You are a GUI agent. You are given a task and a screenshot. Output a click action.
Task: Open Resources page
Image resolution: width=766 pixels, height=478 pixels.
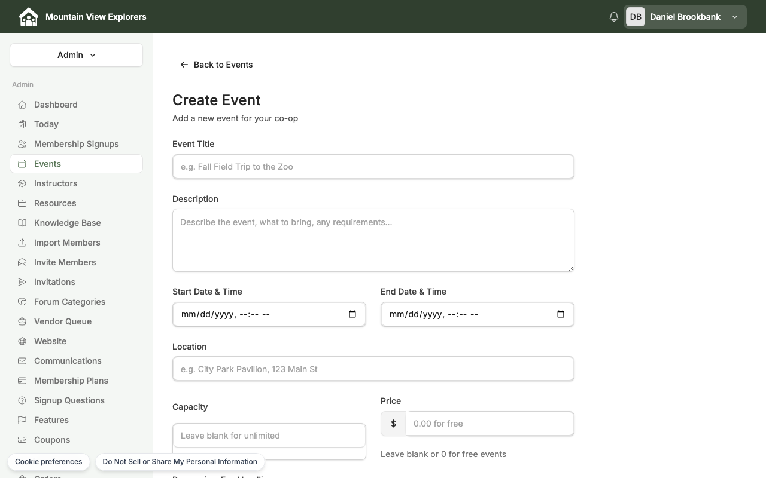76,203
